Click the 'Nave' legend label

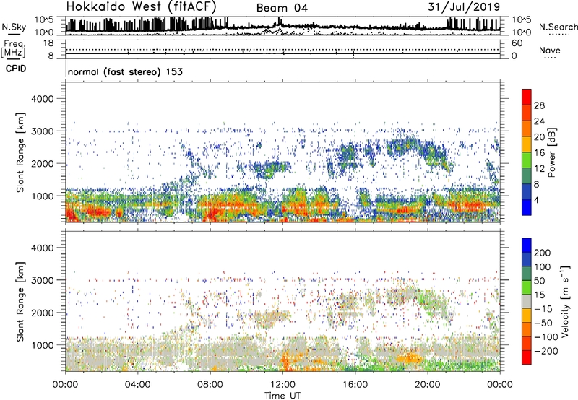click(x=549, y=51)
